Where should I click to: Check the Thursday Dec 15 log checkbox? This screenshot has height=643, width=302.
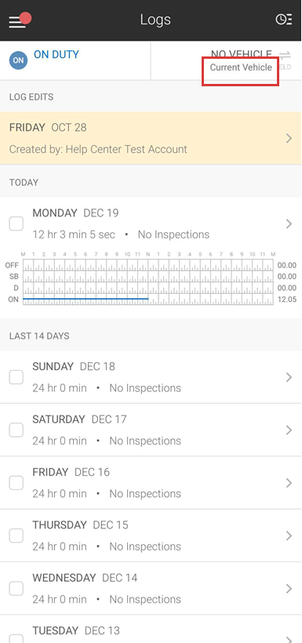16,536
